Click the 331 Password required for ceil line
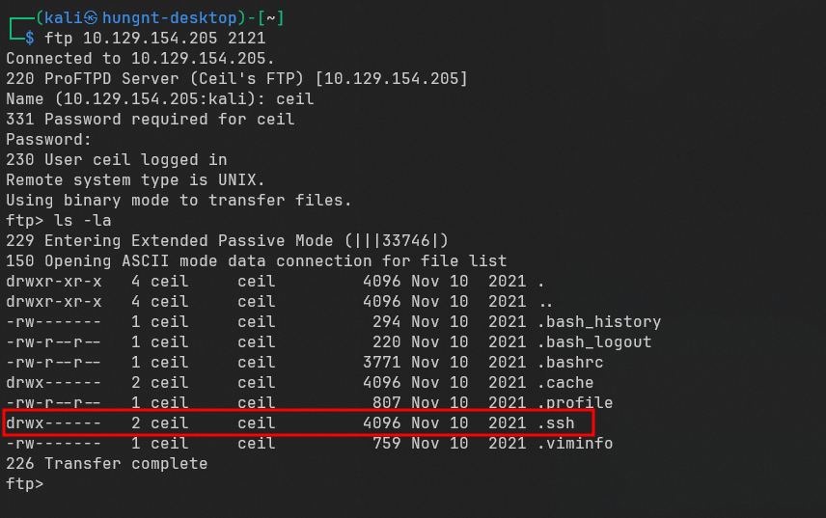826x518 pixels. tap(150, 119)
